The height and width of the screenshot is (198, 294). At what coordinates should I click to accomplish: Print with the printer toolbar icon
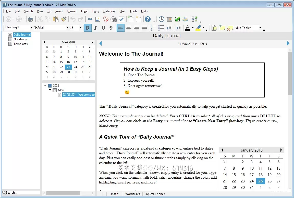30,19
